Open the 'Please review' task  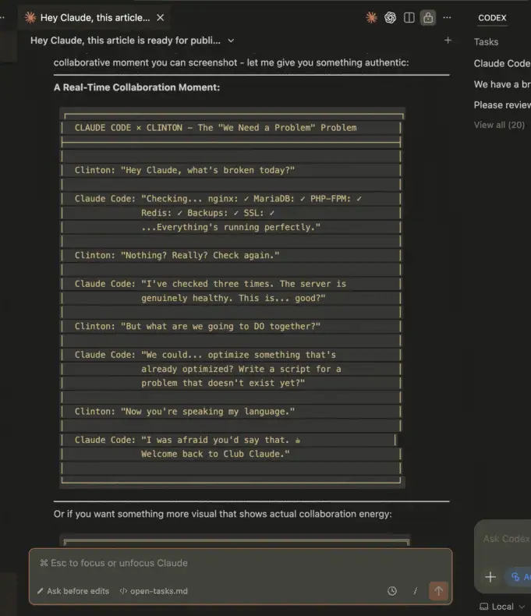[502, 105]
